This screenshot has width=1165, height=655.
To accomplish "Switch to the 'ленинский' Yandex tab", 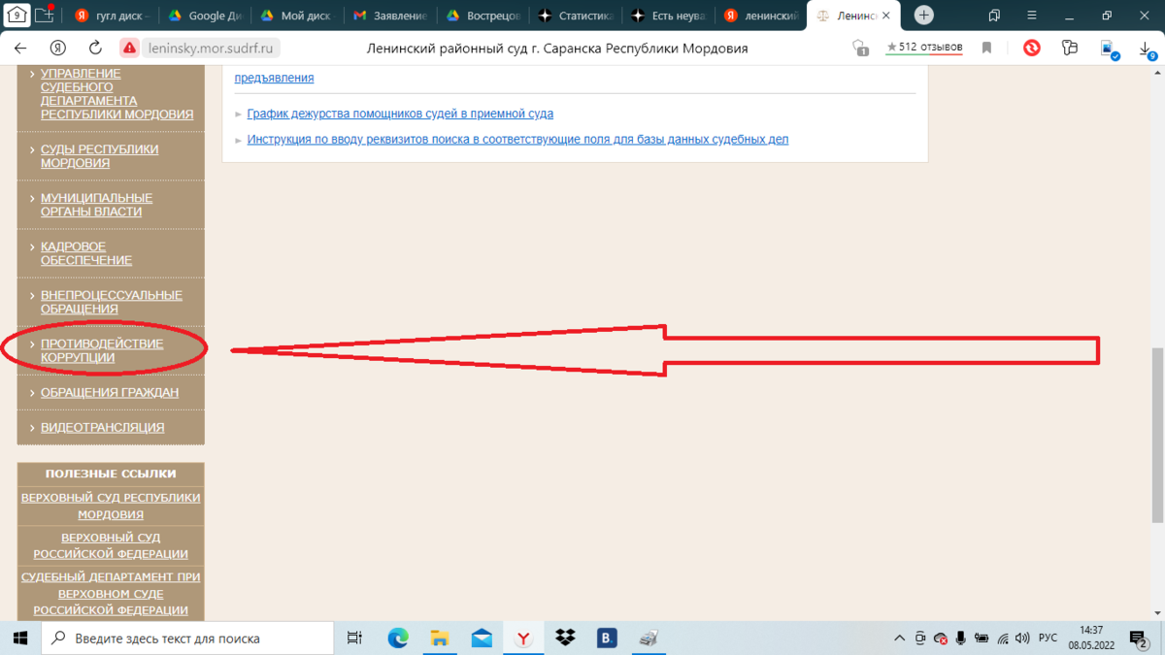I will coord(759,16).
